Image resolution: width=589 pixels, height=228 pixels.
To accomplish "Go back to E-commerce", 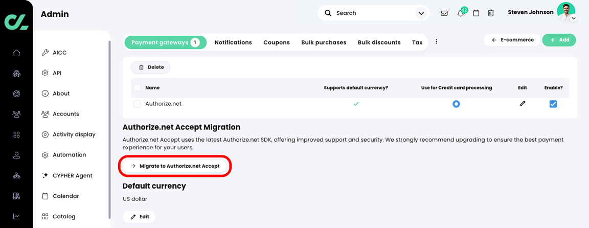I will [x=512, y=40].
